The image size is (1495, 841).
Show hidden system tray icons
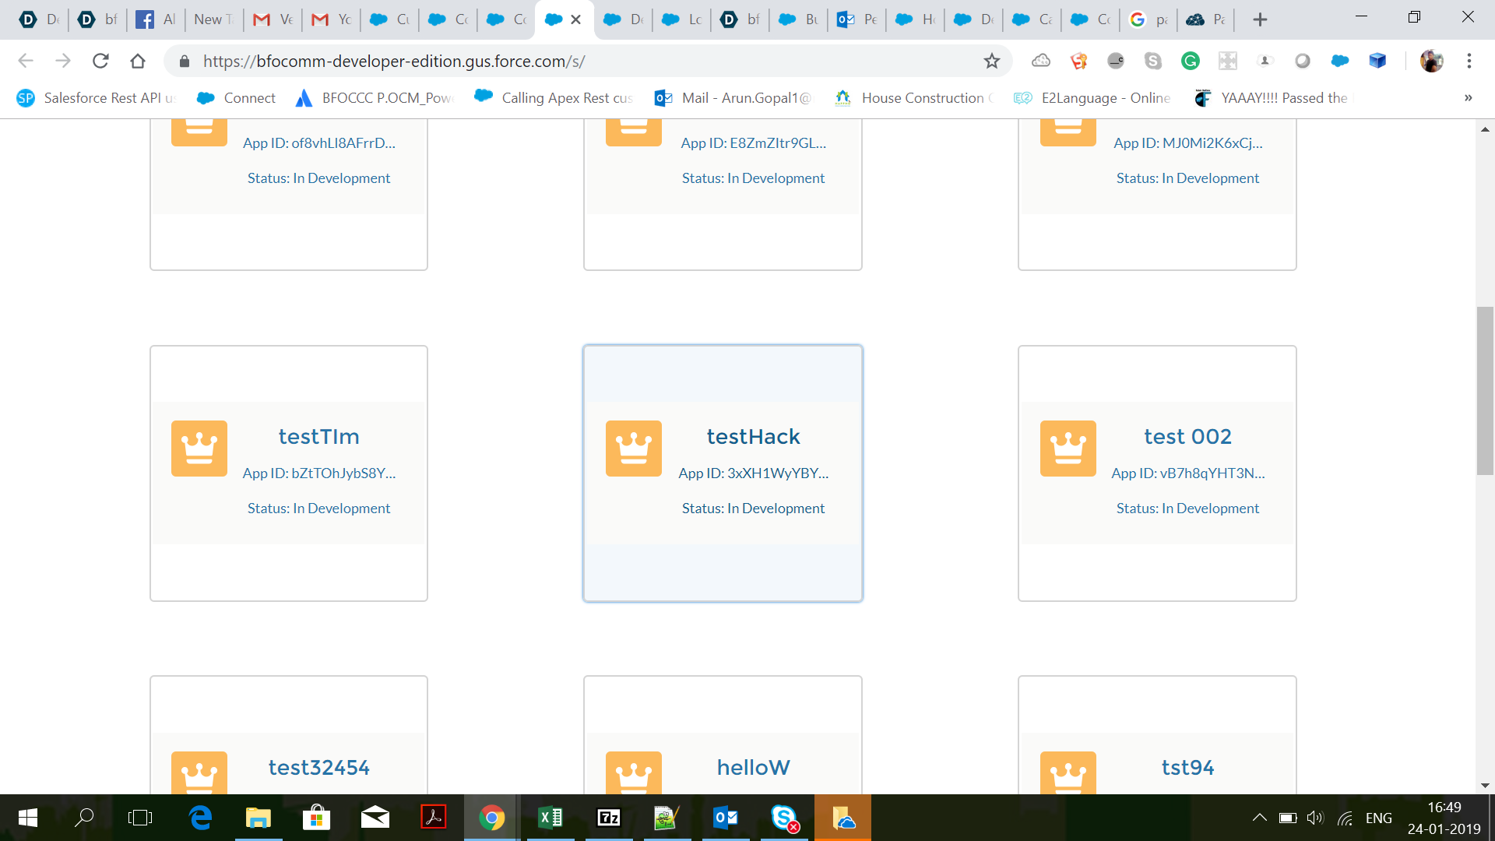1259,818
